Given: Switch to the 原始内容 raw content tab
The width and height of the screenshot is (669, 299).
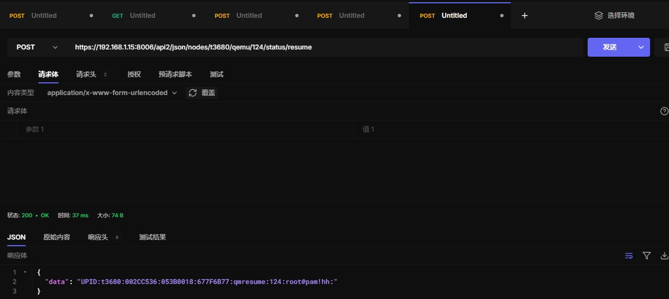Looking at the screenshot, I should pos(57,237).
